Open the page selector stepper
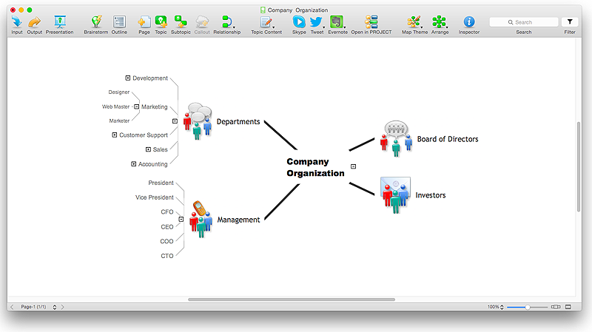592x332 pixels. [55, 307]
